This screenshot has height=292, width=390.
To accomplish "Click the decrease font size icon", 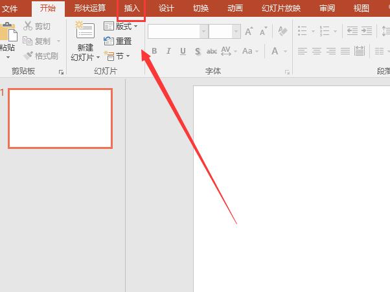I will point(264,31).
